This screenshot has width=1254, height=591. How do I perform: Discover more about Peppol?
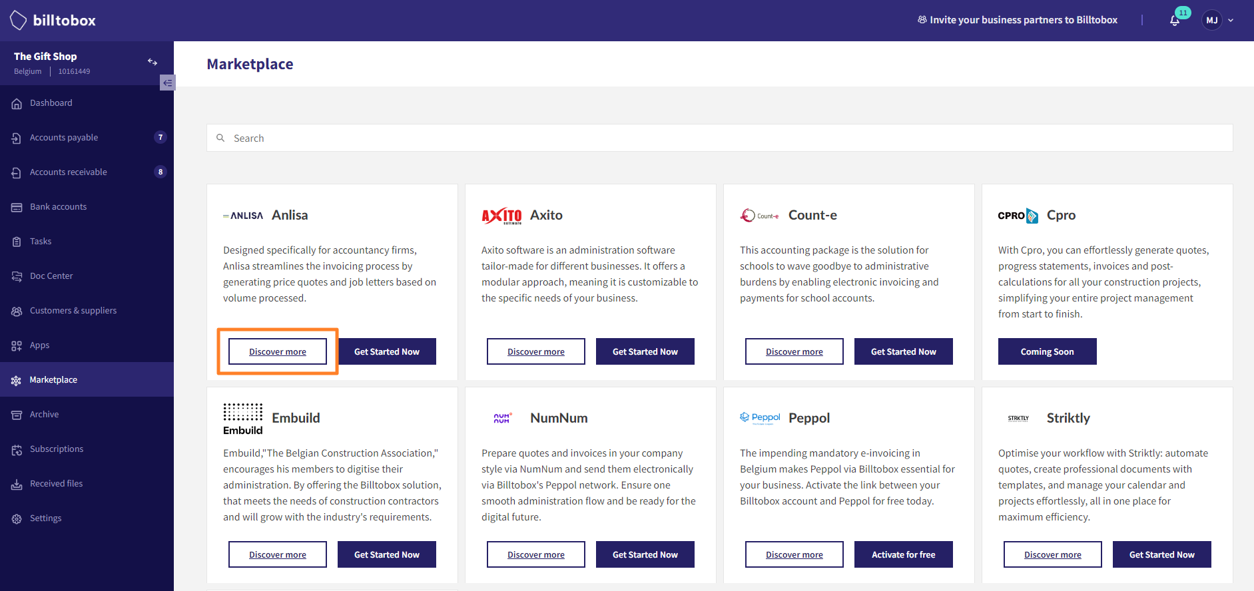794,554
